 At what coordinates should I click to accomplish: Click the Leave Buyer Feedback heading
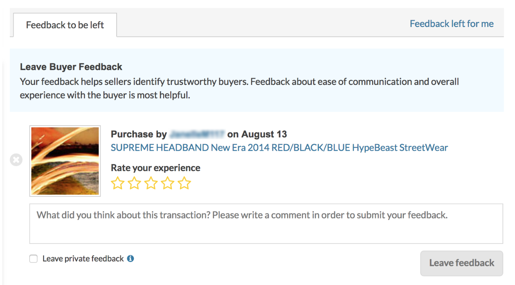coord(71,67)
